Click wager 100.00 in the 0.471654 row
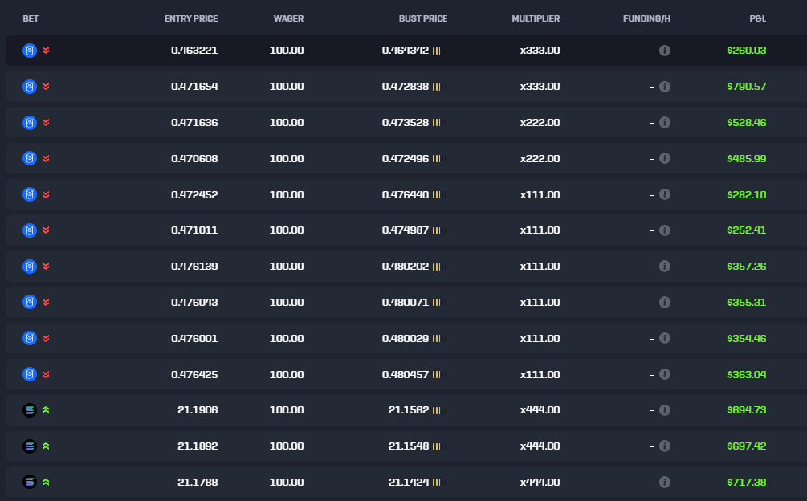This screenshot has height=501, width=807. [287, 87]
